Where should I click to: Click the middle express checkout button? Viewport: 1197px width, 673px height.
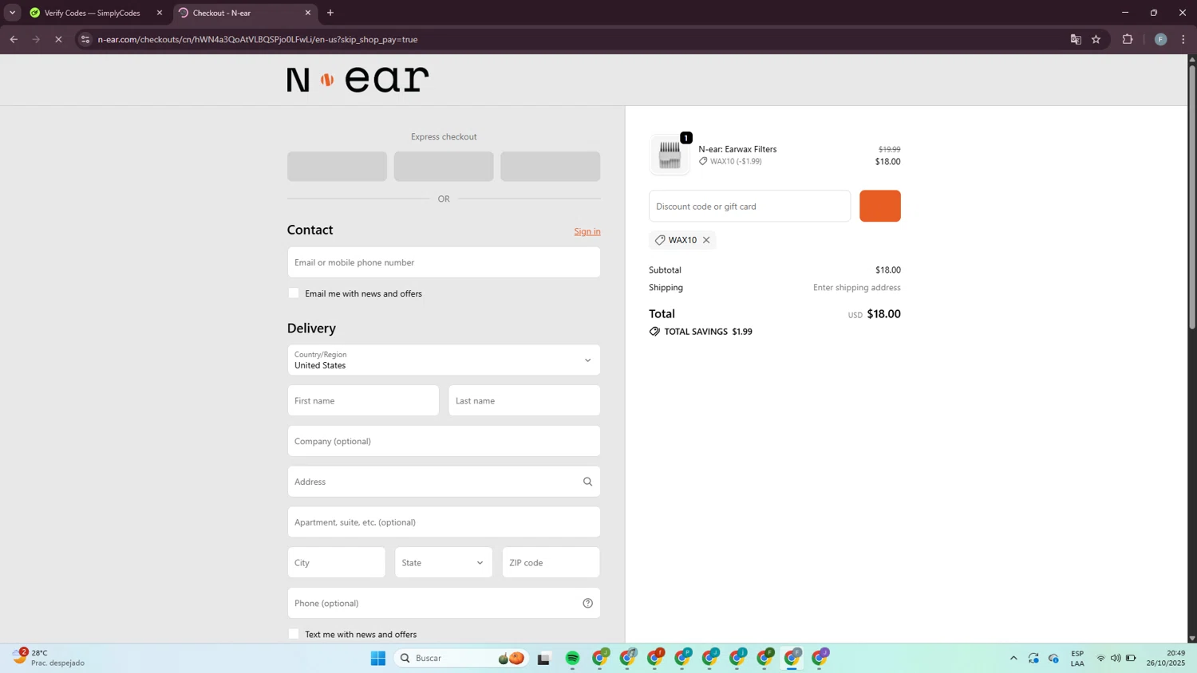[444, 167]
